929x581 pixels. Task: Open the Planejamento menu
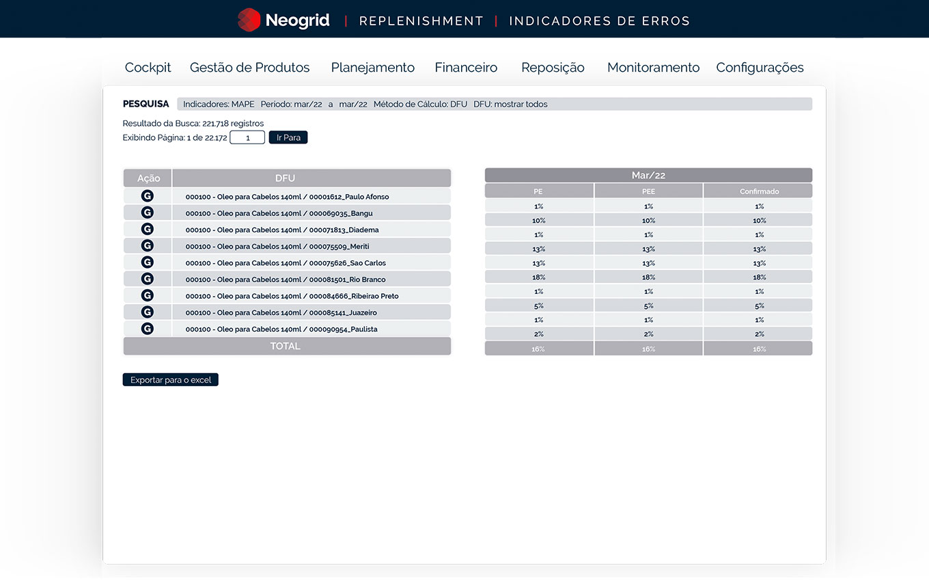[x=372, y=68]
